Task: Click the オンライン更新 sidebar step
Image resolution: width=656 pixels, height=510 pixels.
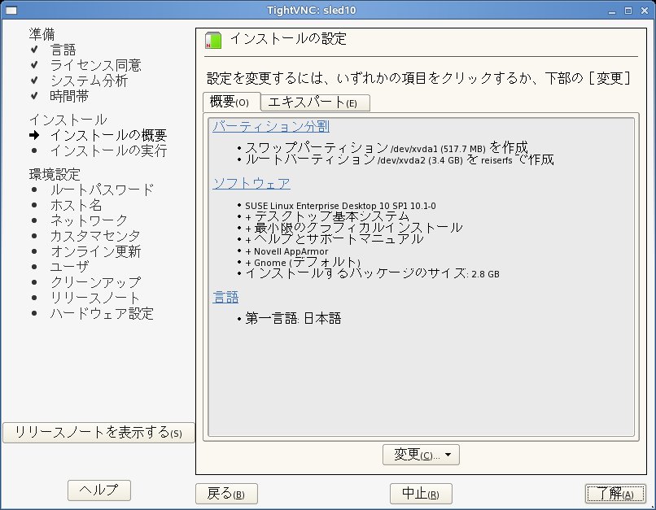Action: 96,251
